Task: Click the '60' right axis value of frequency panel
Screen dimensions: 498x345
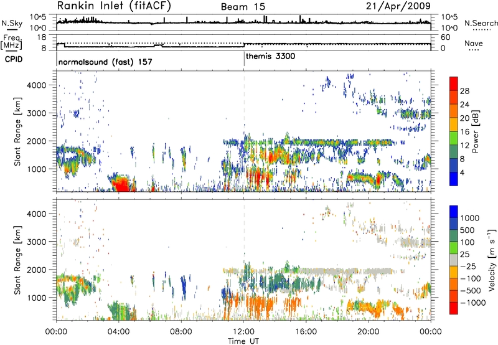Action: pos(446,37)
